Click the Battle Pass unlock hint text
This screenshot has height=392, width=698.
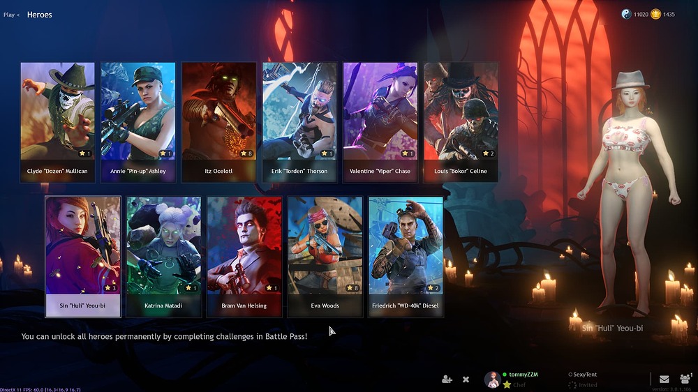(x=164, y=336)
